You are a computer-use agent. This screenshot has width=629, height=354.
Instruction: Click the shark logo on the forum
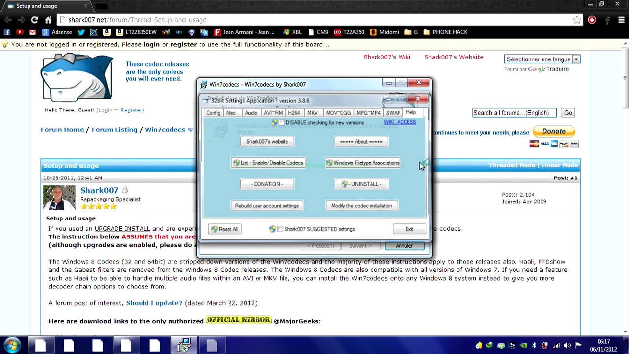coord(77,77)
